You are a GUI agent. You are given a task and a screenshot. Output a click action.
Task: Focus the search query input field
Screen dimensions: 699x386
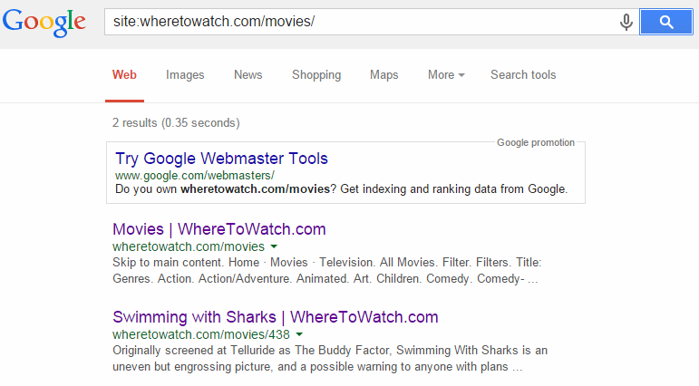pos(361,22)
